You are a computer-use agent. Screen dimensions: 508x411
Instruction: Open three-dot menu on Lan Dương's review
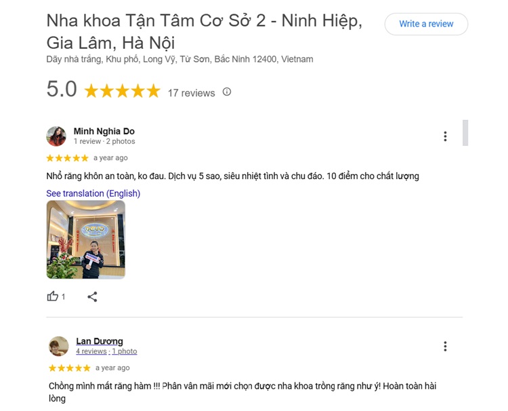445,346
